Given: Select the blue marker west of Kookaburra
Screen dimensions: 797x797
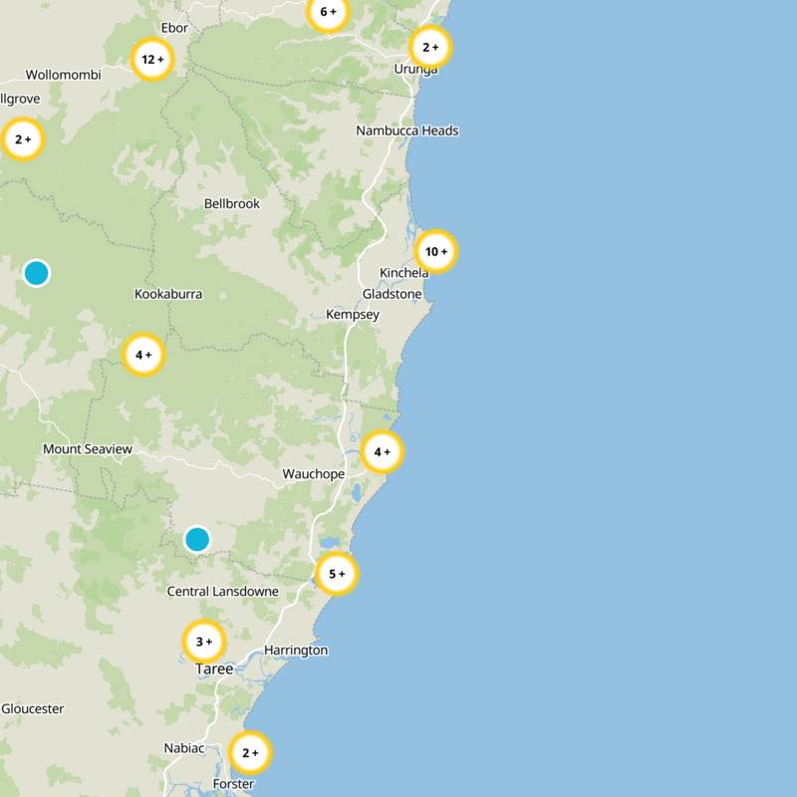Looking at the screenshot, I should [36, 273].
